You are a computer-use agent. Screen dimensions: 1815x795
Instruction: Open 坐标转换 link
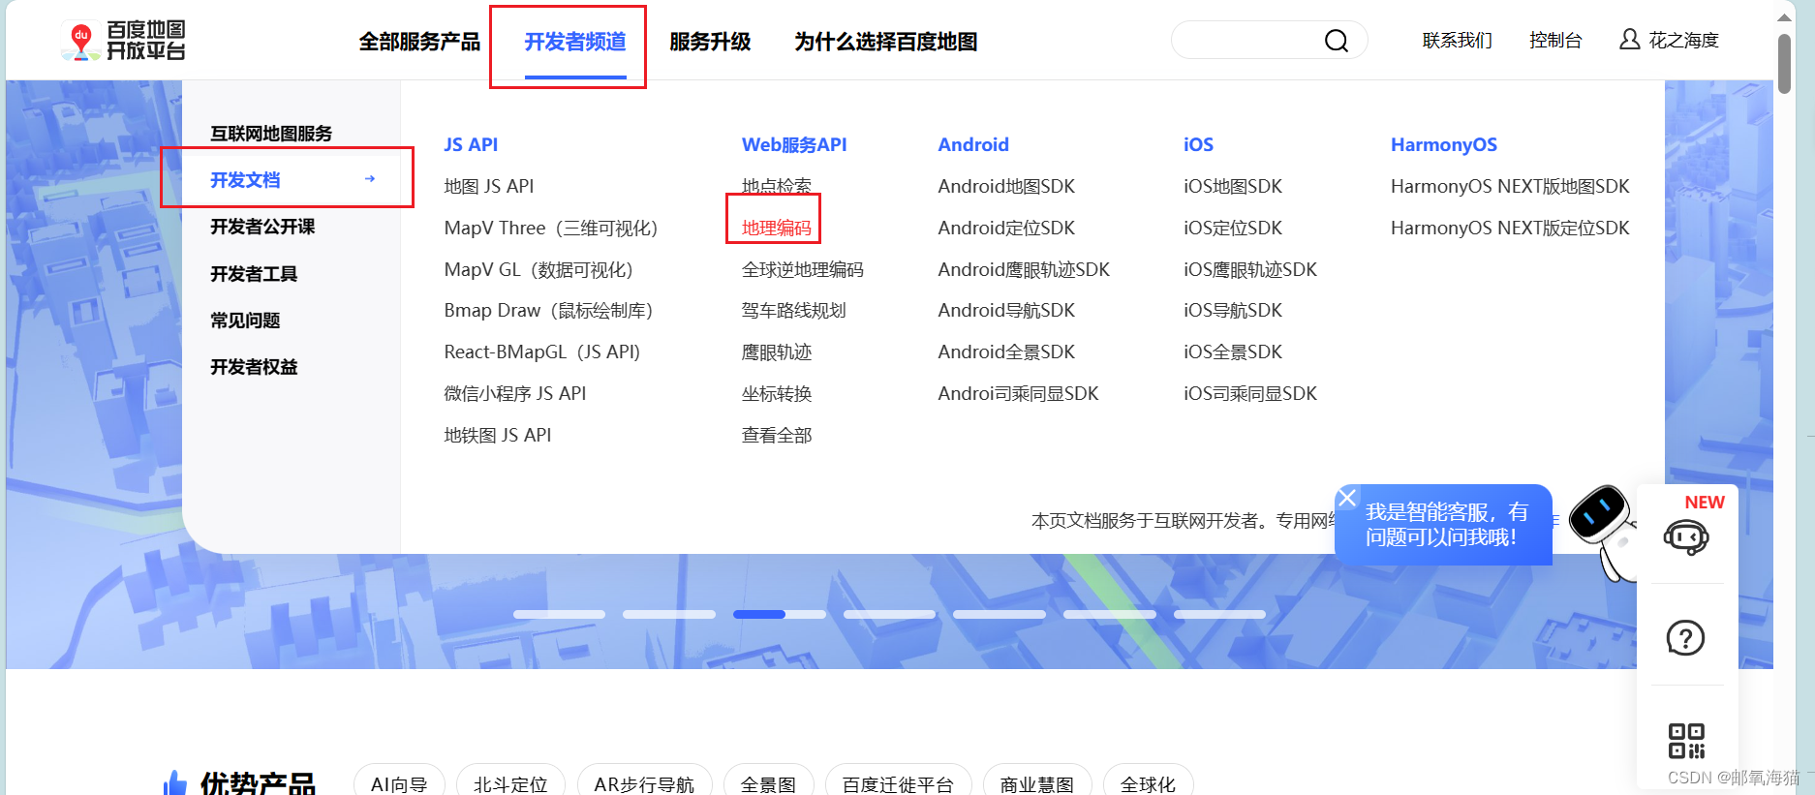point(777,393)
